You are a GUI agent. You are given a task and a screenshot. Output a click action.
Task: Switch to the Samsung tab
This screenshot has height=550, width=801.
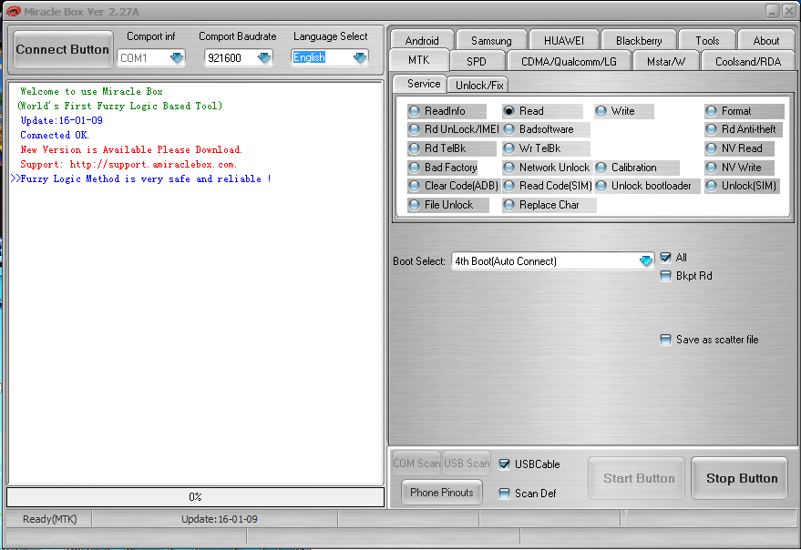pos(491,40)
